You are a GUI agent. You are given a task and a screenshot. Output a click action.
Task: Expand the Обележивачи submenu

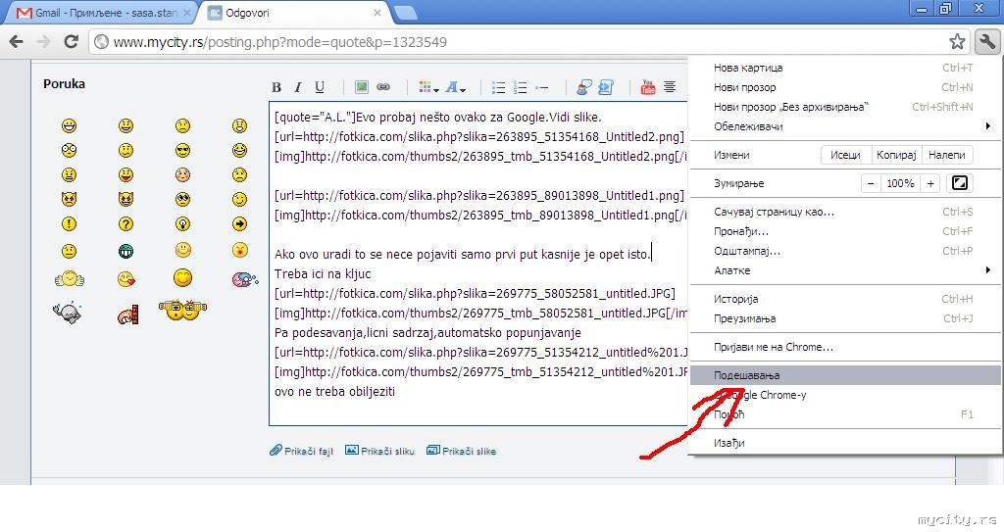[x=845, y=126]
